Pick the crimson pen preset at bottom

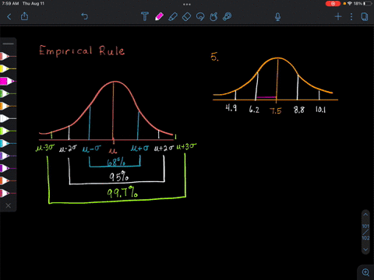pyautogui.click(x=8, y=193)
